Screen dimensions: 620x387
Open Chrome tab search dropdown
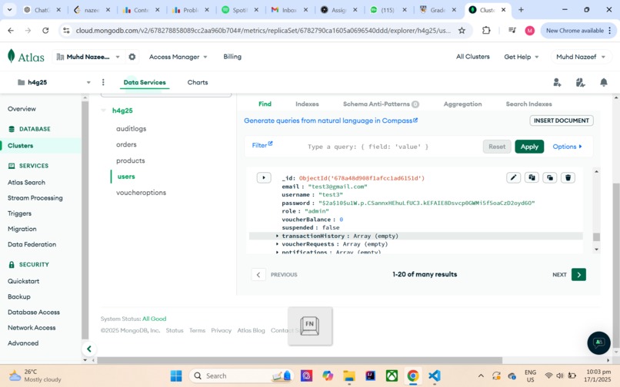(x=9, y=9)
